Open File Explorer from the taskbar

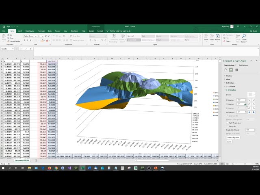click(29, 168)
